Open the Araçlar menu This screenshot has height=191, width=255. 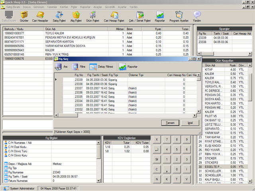click(98, 7)
